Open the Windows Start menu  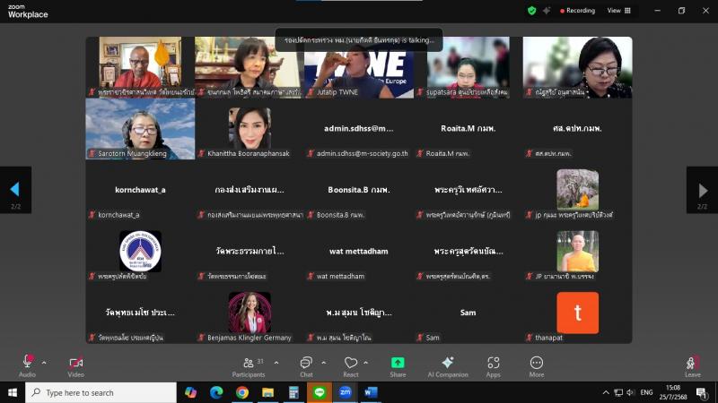[13, 392]
